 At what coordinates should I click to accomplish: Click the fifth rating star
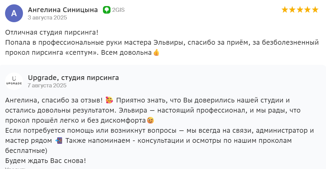click(315, 10)
